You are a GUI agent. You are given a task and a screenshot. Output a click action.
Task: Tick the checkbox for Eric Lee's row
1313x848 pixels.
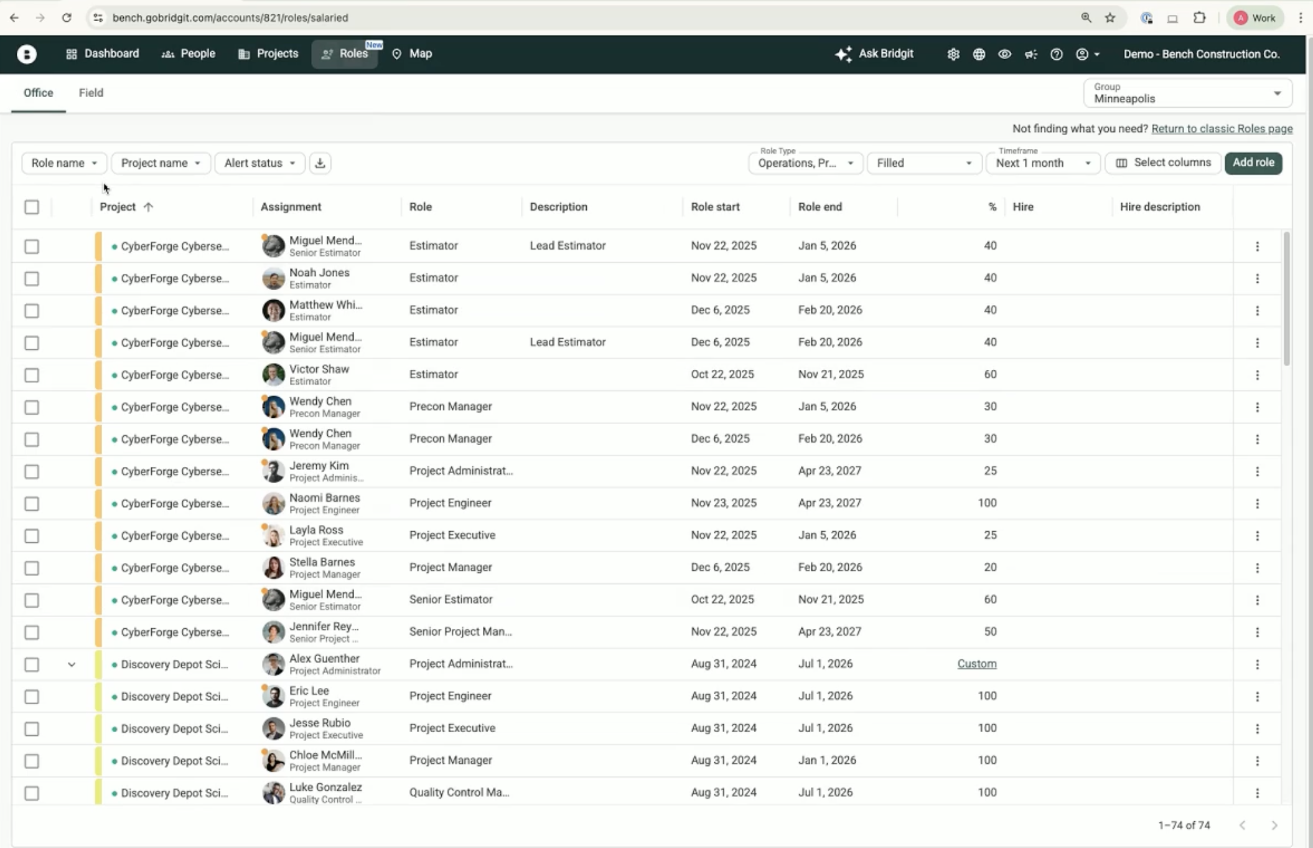click(32, 697)
